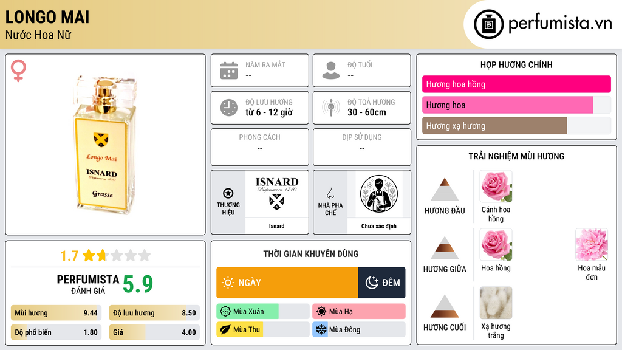622x350 pixels.
Task: Open the Isnard brand logo image
Action: tap(277, 194)
